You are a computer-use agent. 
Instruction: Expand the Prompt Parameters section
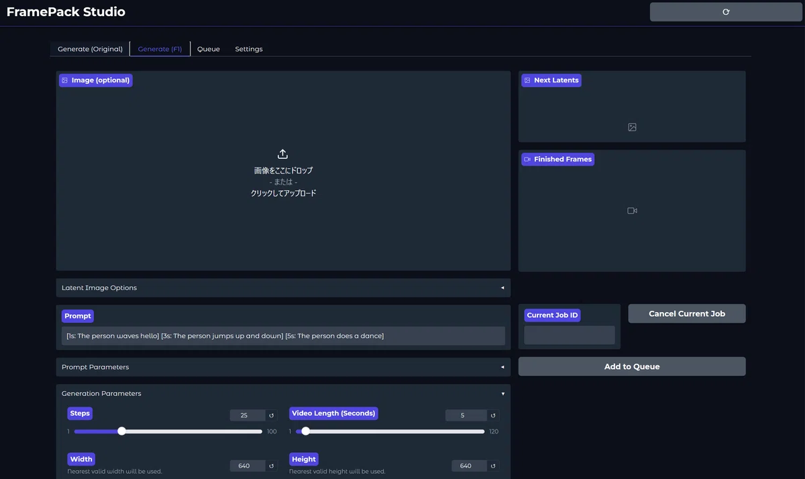(x=283, y=367)
